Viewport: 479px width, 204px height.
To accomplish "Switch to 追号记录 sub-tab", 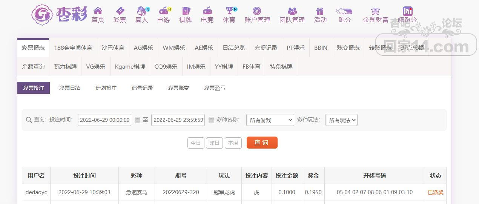I will click(142, 88).
